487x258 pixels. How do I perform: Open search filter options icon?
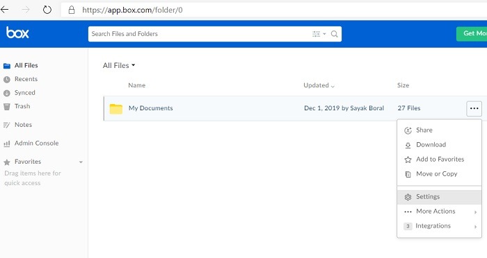pos(319,34)
